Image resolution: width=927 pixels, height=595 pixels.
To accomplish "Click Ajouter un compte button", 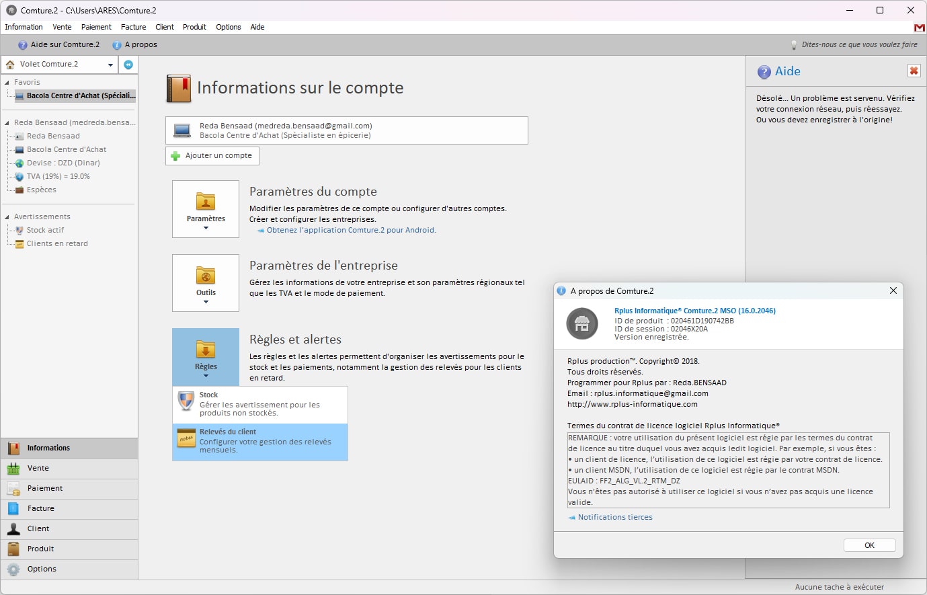I will pyautogui.click(x=212, y=156).
